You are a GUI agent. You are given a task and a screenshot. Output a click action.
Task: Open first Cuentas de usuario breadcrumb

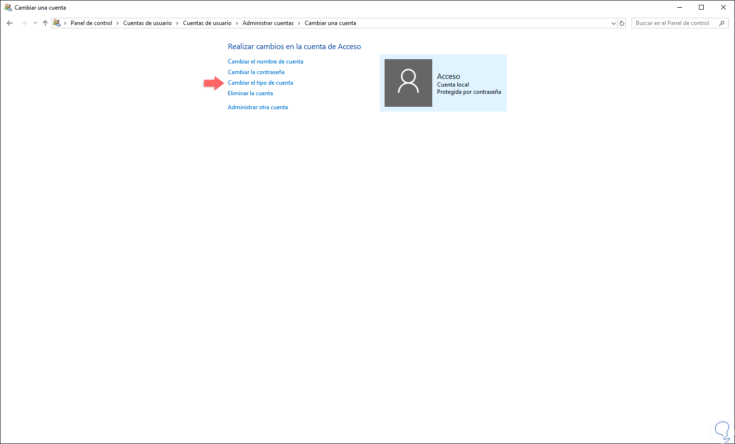(147, 23)
